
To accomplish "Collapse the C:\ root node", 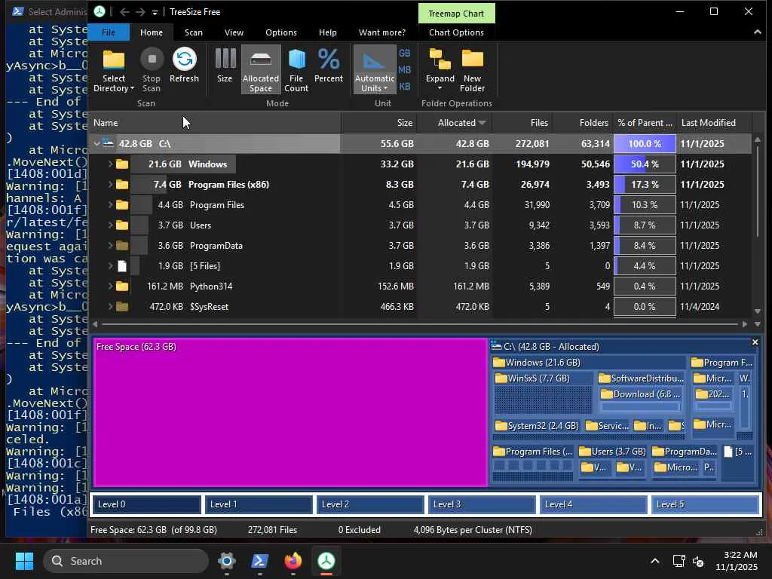I will (x=97, y=144).
